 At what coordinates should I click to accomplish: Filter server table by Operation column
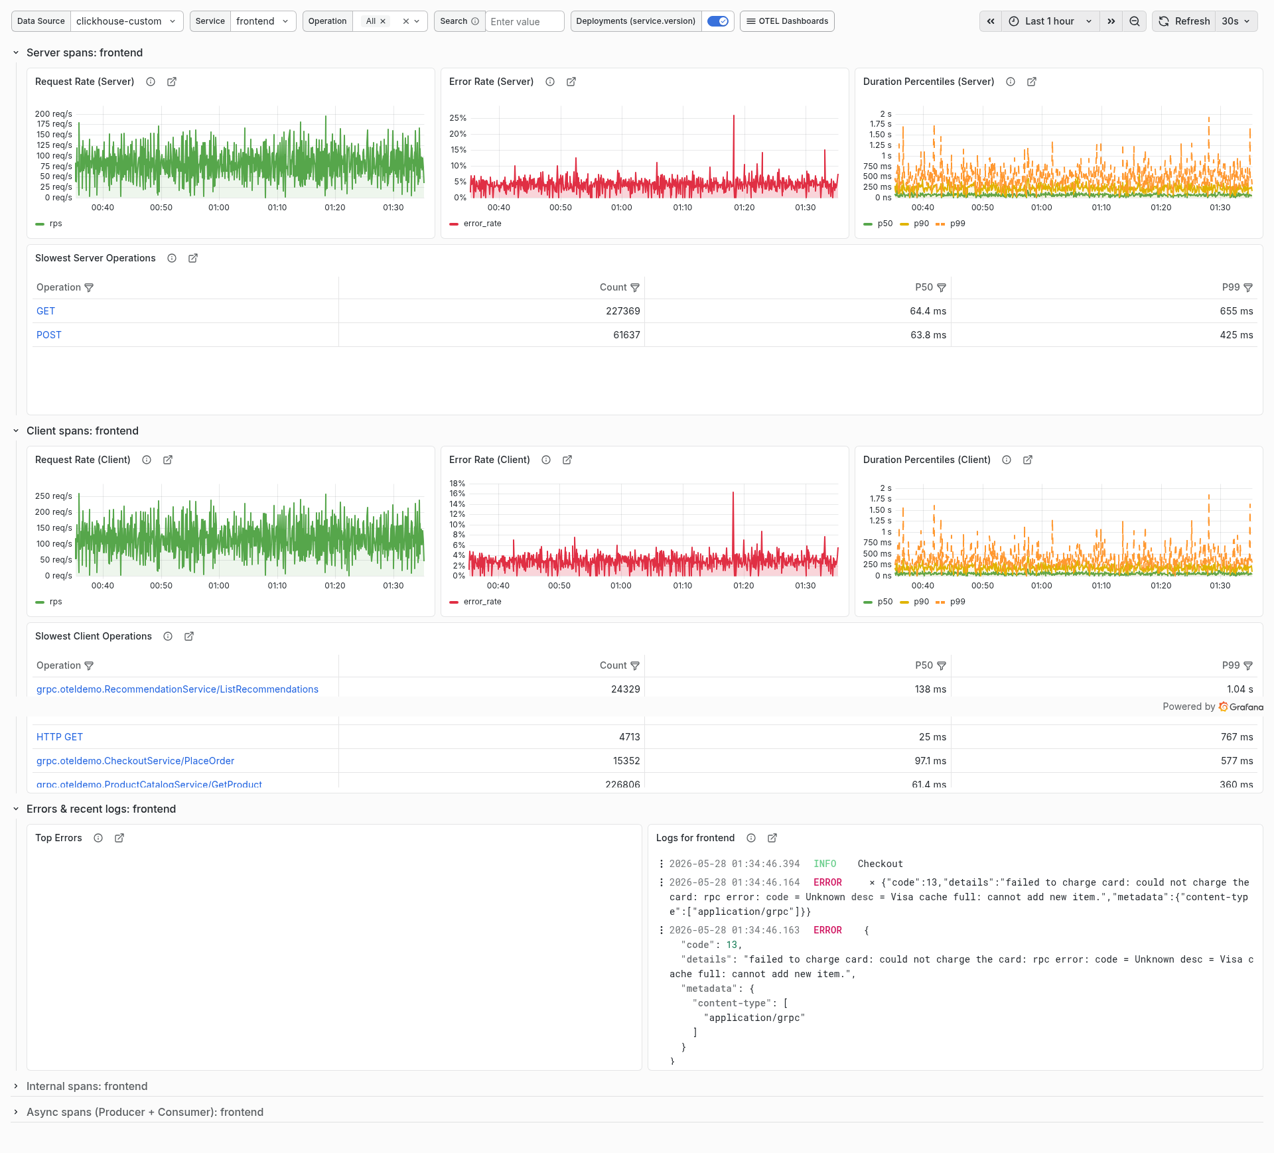(89, 287)
